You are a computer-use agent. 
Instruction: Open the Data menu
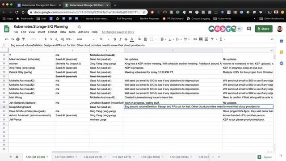[63, 32]
